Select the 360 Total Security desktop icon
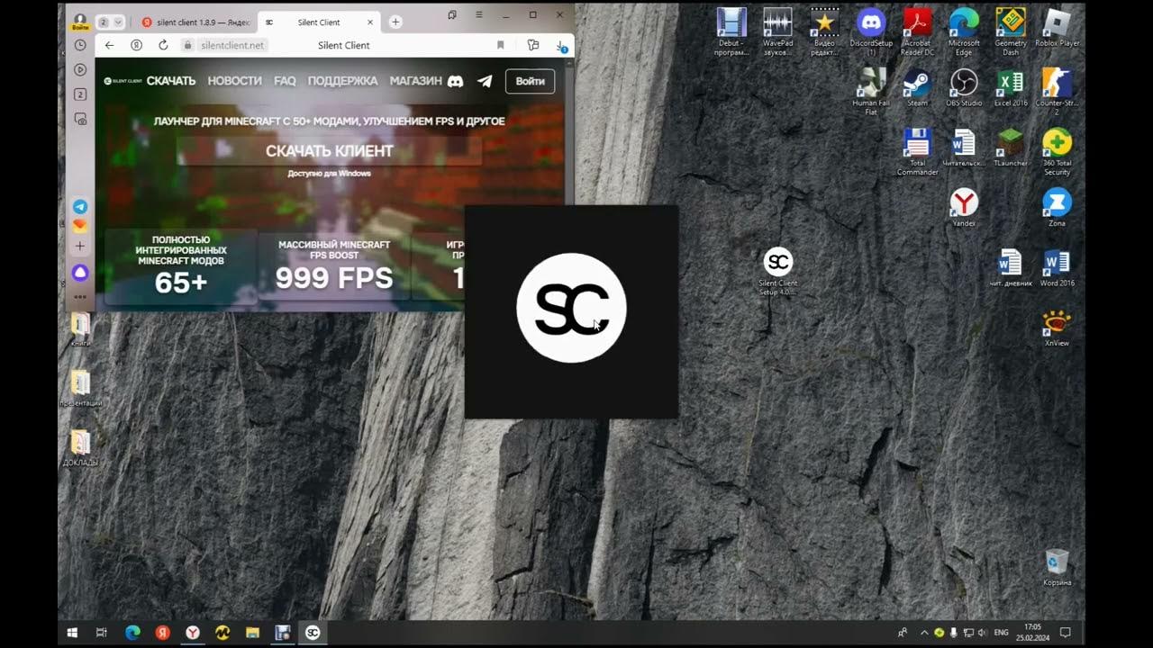Screen dimensions: 1153x648 tap(1058, 151)
